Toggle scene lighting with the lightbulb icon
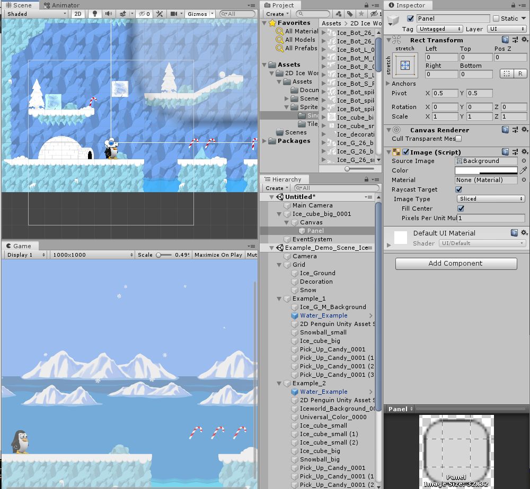 pyautogui.click(x=94, y=14)
